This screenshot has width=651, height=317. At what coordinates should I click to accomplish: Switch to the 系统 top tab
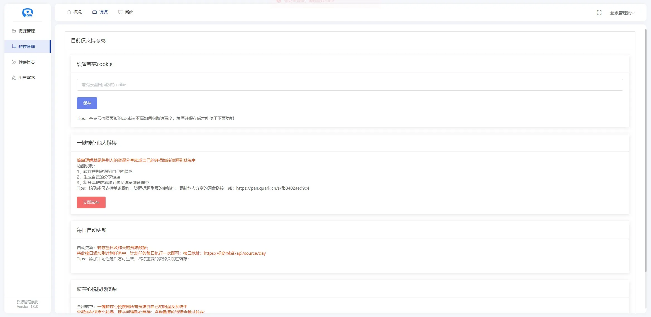(129, 12)
